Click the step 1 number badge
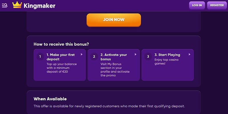Viewport: 228px width, 114px height. (40, 56)
